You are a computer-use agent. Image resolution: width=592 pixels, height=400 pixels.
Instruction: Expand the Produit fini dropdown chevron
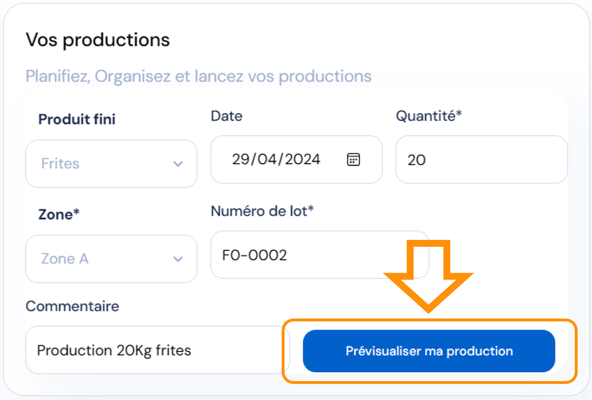click(x=178, y=164)
